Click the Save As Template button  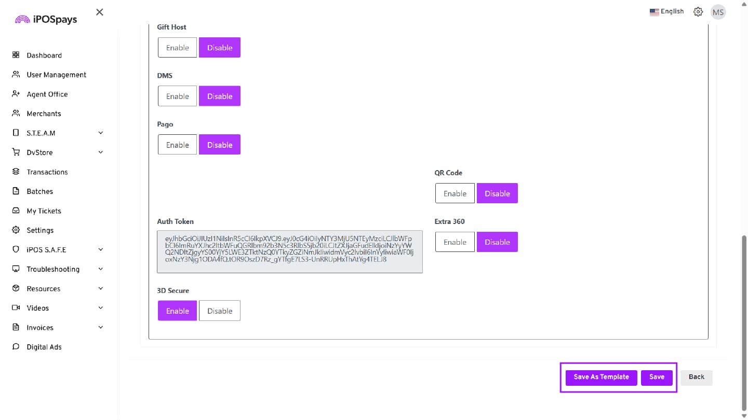[x=601, y=377]
